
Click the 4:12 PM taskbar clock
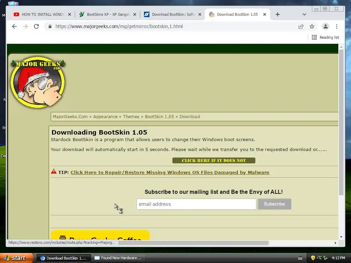pos(338,258)
